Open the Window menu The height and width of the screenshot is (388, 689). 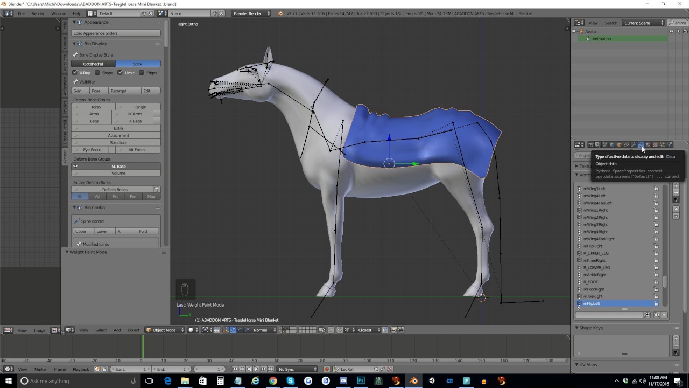pyautogui.click(x=58, y=13)
